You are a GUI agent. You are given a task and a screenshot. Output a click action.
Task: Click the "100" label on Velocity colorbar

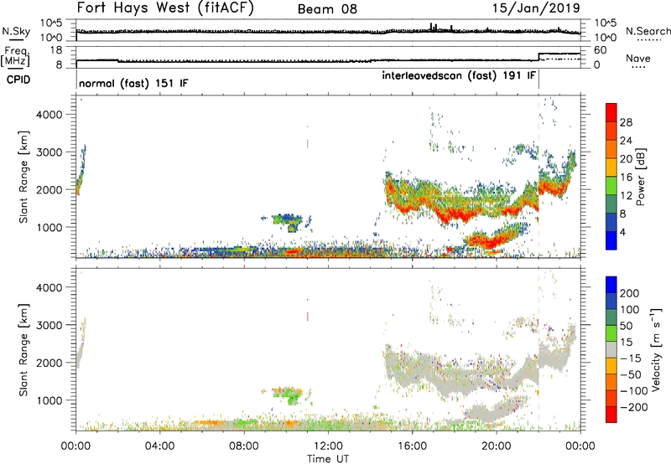pyautogui.click(x=630, y=309)
